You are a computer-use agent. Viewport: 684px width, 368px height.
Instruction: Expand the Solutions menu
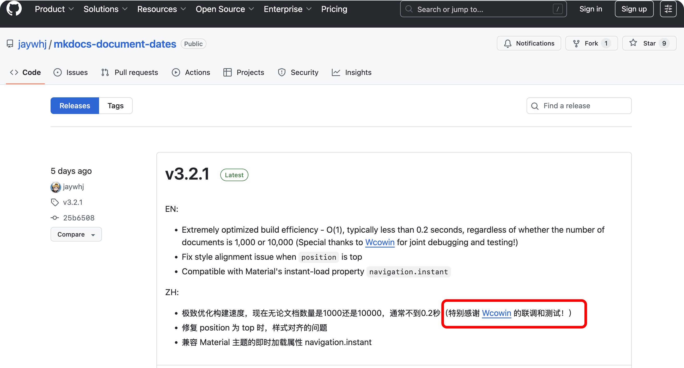tap(105, 9)
